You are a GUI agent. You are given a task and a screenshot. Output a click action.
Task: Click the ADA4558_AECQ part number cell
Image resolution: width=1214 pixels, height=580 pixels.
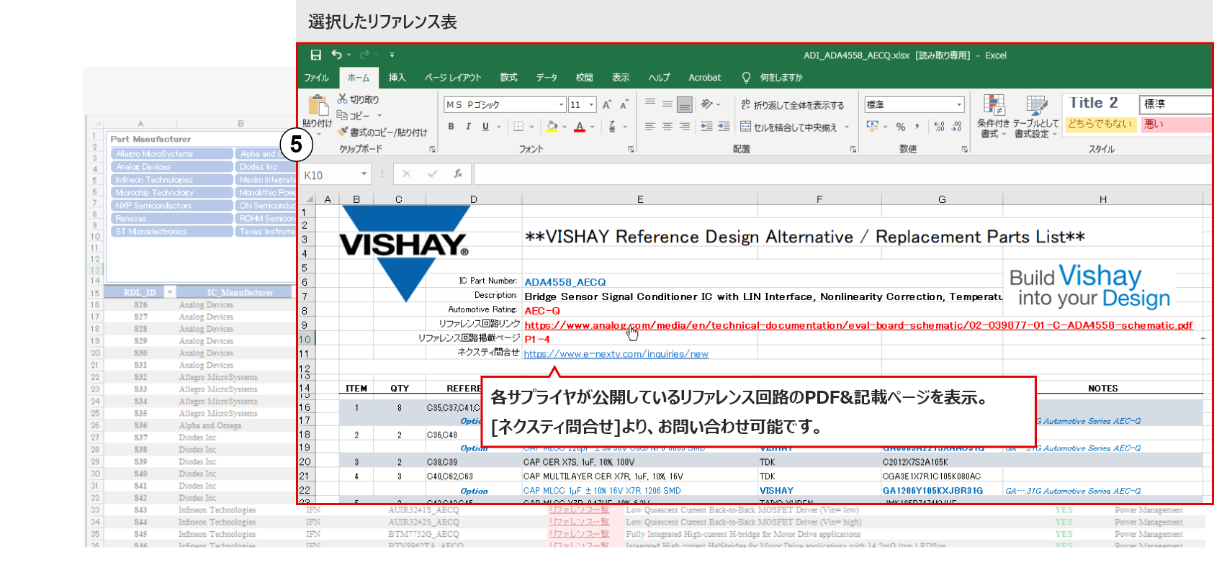(565, 282)
